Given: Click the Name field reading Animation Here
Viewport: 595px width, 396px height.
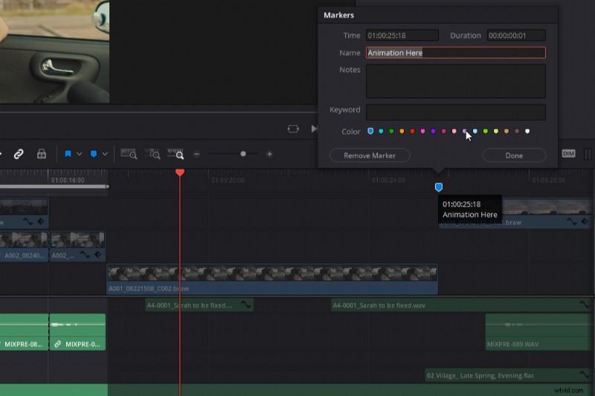Looking at the screenshot, I should coord(456,53).
